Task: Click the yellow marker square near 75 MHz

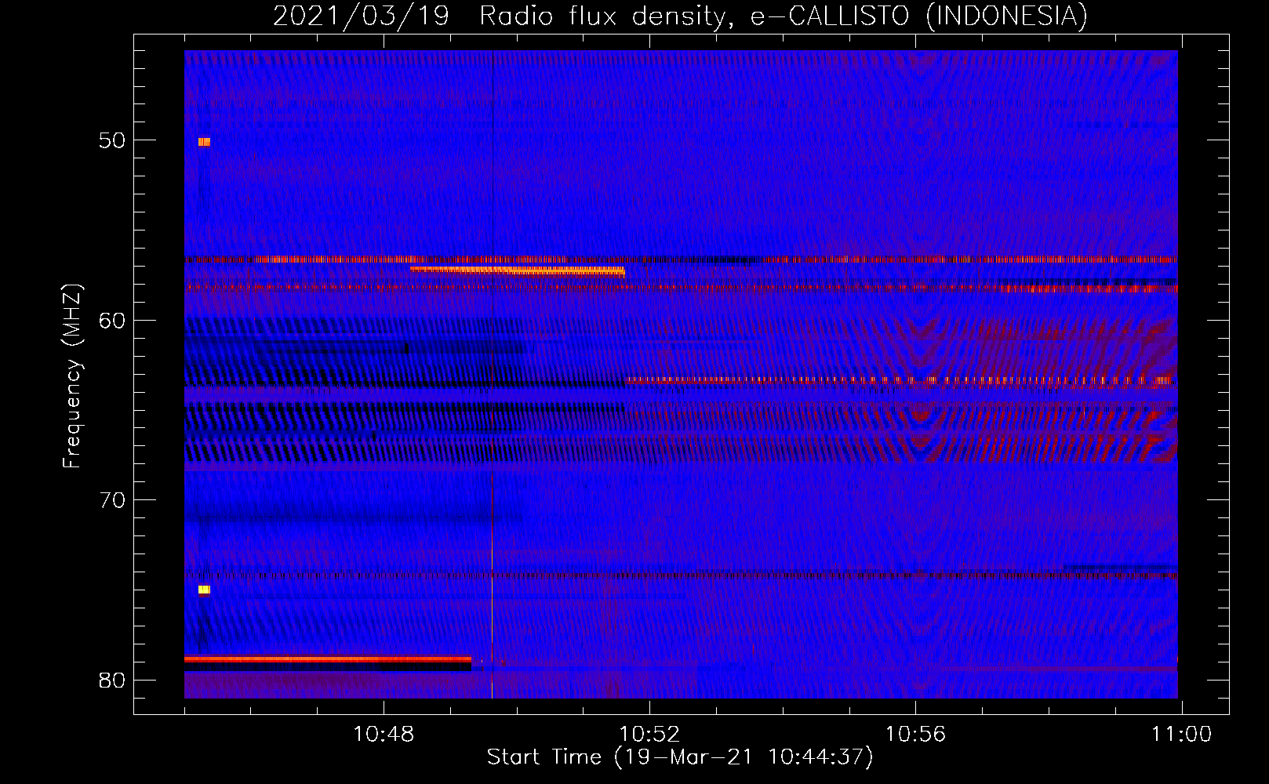Action: [204, 590]
